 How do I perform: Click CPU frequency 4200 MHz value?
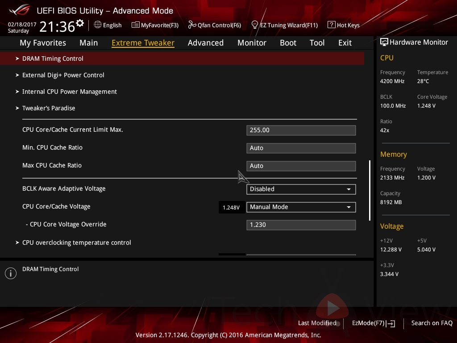[x=392, y=81]
